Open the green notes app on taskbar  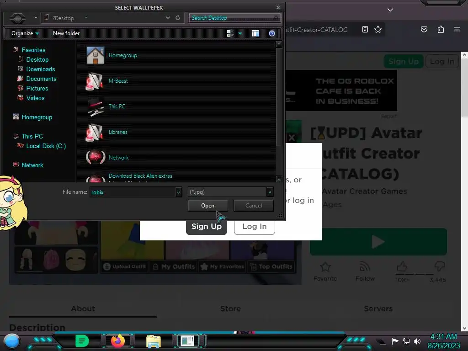[x=82, y=341]
